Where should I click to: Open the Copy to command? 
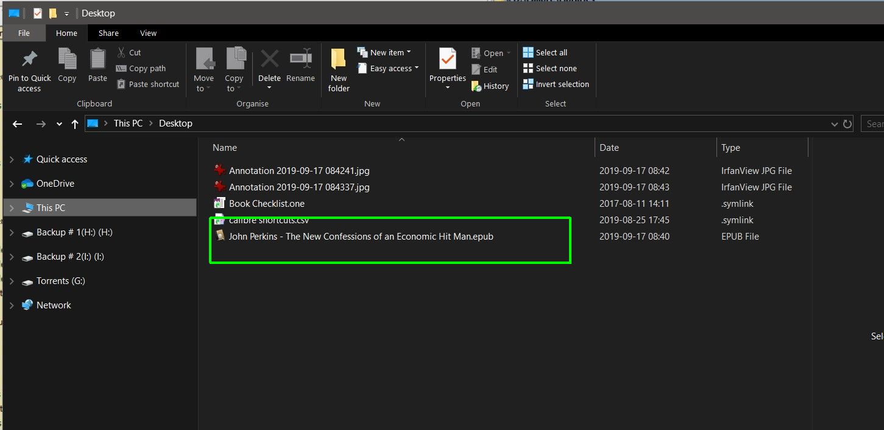click(x=234, y=69)
